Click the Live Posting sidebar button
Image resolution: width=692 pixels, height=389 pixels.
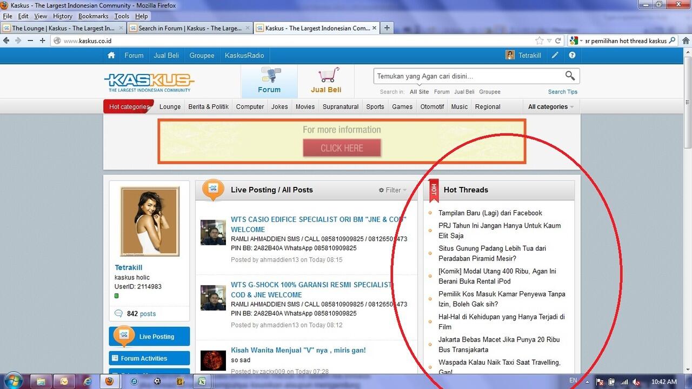149,336
